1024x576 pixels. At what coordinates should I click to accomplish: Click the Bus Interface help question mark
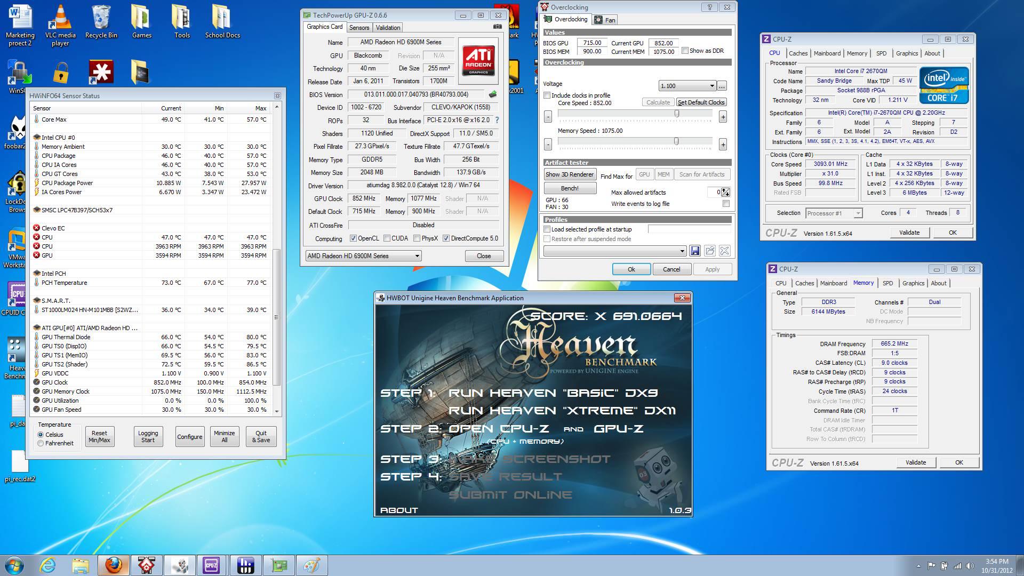497,121
